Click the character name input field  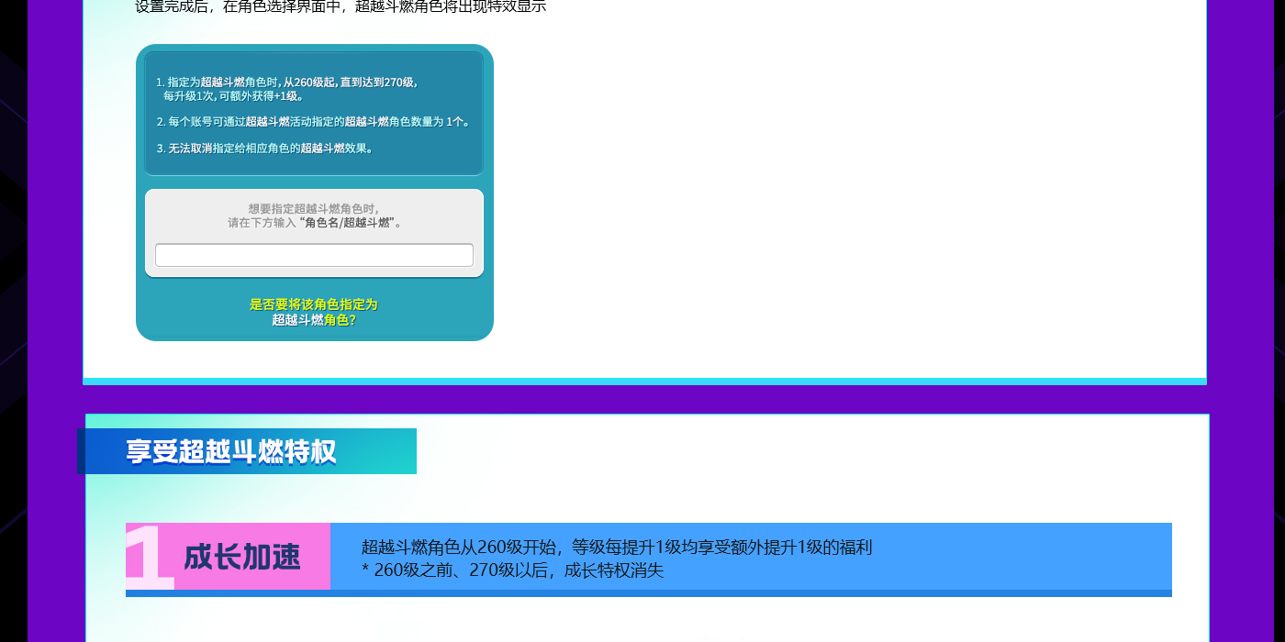[x=314, y=255]
